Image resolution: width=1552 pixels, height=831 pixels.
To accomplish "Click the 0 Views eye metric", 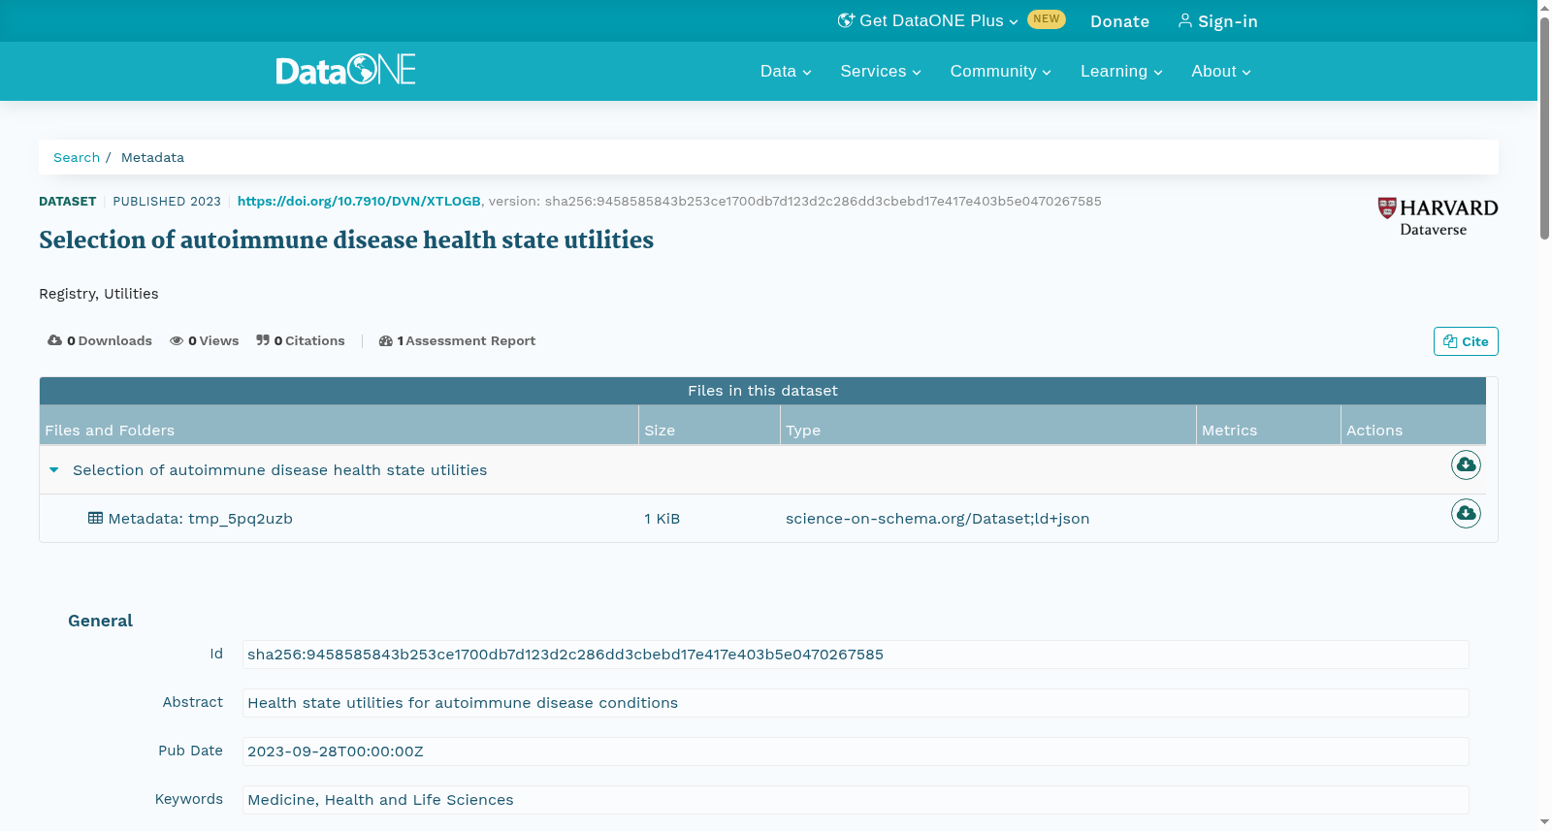I will (205, 340).
